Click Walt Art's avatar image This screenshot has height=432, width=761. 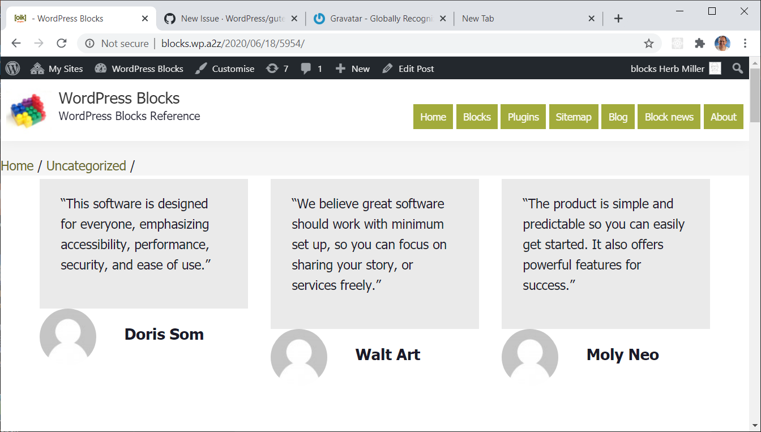[299, 357]
